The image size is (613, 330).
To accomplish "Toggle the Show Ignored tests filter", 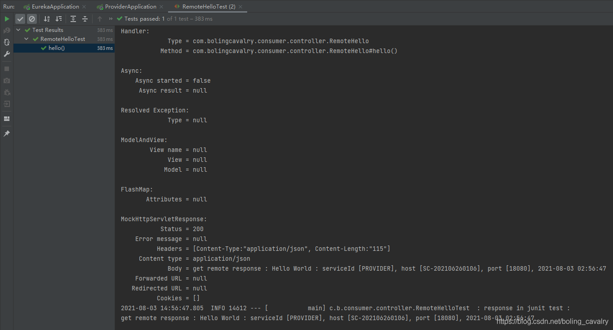I will [31, 19].
